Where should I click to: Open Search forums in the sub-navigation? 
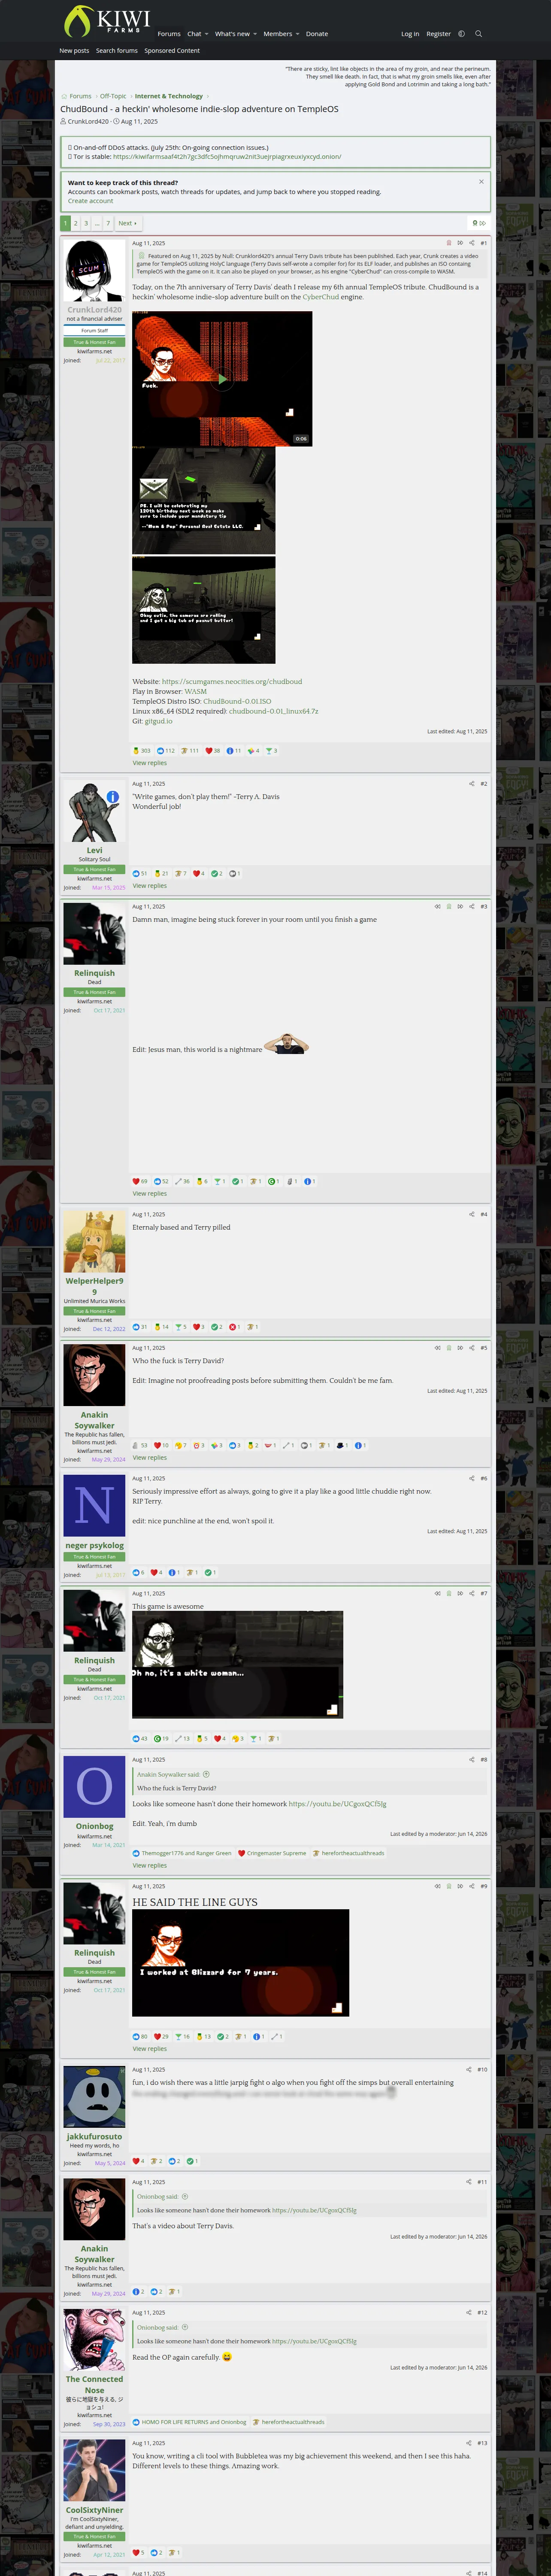click(117, 51)
